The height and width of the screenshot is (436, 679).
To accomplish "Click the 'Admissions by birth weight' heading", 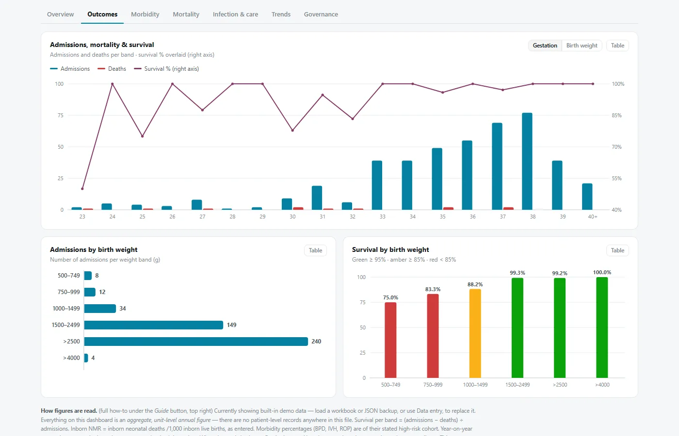I will tap(94, 249).
